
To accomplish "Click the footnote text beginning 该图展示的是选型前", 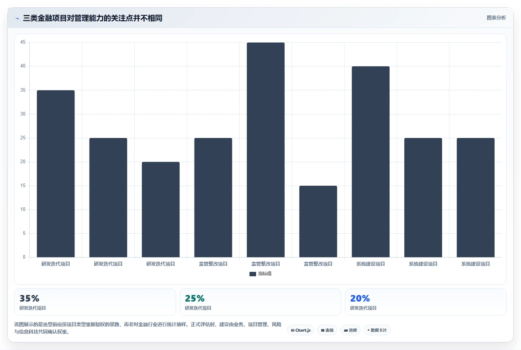I will 148,328.
